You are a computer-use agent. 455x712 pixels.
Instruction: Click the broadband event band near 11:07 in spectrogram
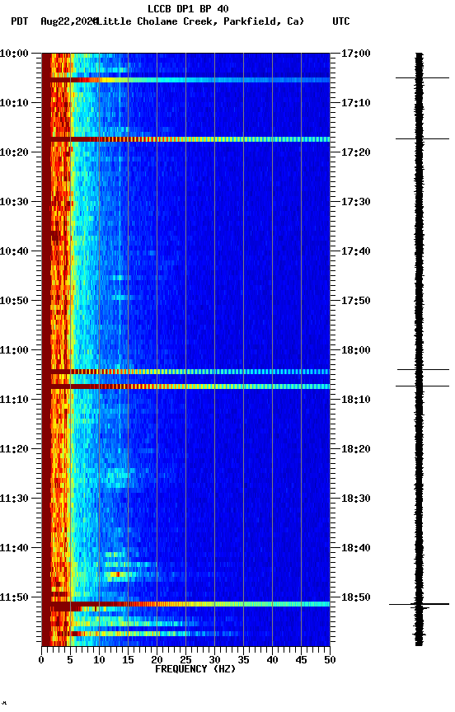[185, 386]
